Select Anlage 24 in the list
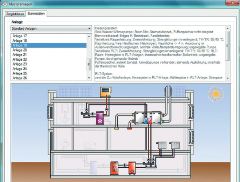 [x=49, y=69]
